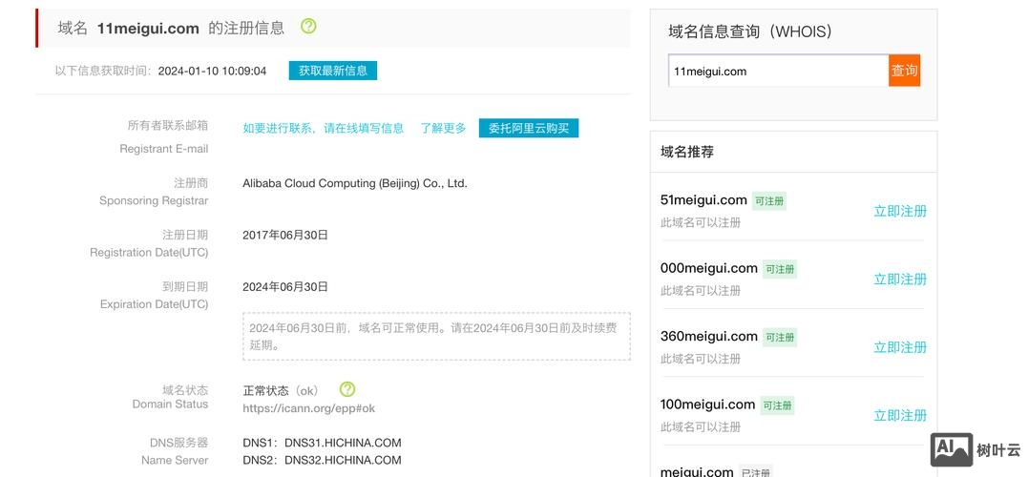Click the help icon beside 注册信息 title
The width and height of the screenshot is (1028, 477).
[x=308, y=27]
